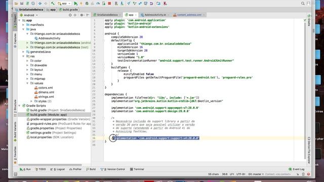Click the red error indicator in status bar
This screenshot has width=324, height=182.
(x=308, y=174)
